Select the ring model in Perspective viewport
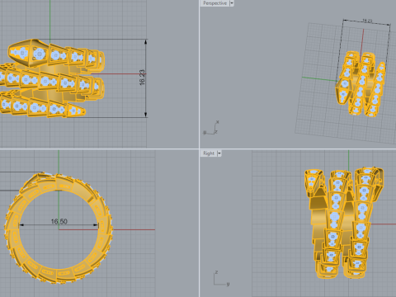Viewport: 396px width, 297px height. coord(361,84)
